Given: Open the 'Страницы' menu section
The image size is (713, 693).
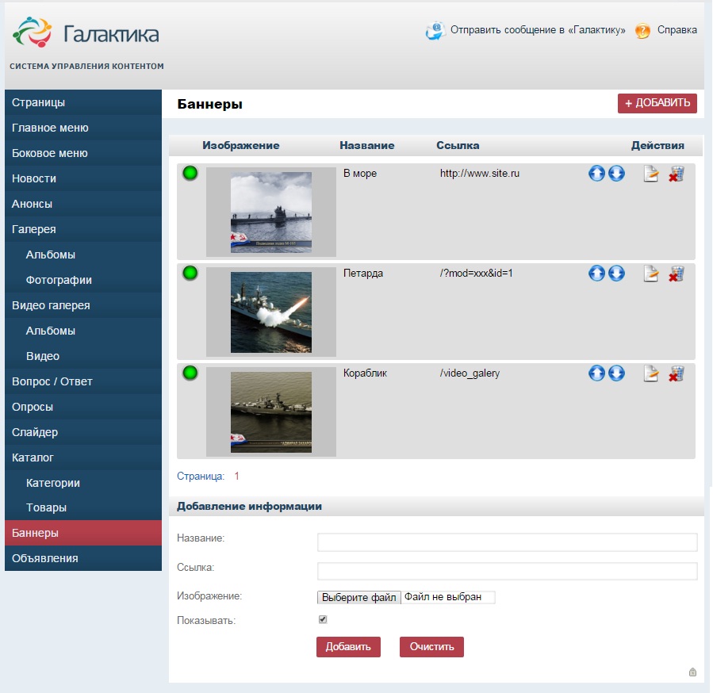Looking at the screenshot, I should (83, 102).
